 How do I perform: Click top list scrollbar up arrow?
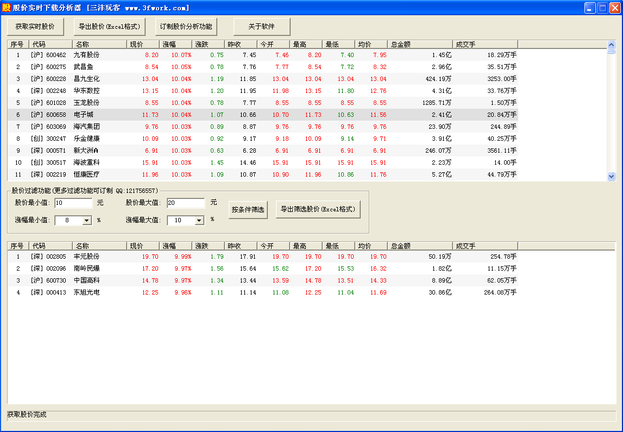pos(611,45)
